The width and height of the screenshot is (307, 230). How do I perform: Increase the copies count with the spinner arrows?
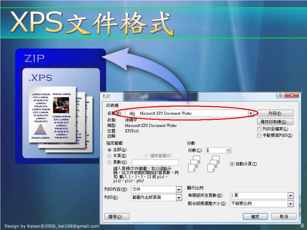[229, 149]
